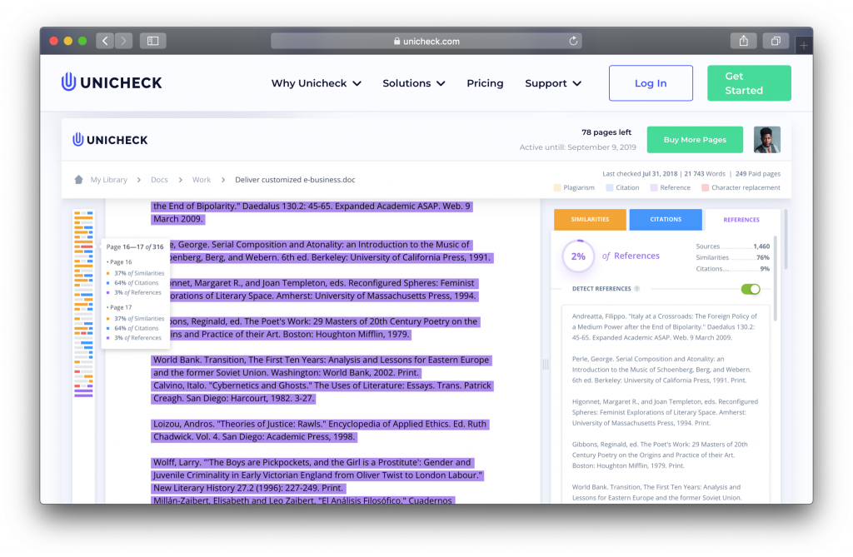Go forward with the Safari forward arrow
The height and width of the screenshot is (557, 853).
[x=123, y=41]
